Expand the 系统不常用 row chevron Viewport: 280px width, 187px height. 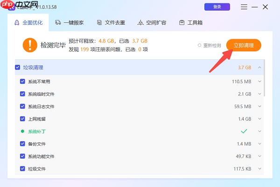tap(259, 82)
